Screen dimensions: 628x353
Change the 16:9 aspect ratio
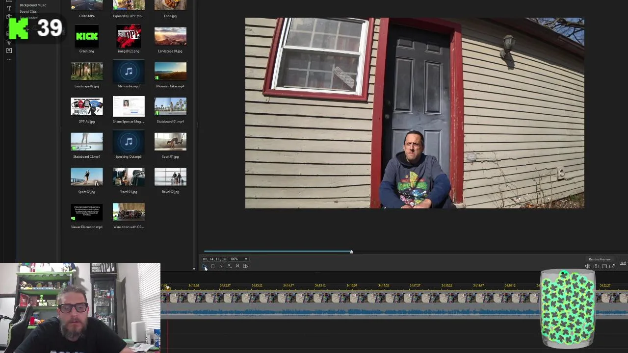tap(623, 263)
